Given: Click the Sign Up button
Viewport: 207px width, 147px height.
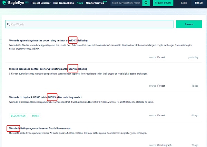Looking at the screenshot, I should coord(199,3).
